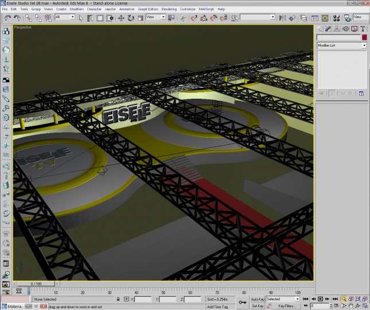Click Configure Modifier Sets button
Image resolution: width=370 pixels, height=310 pixels.
361,94
